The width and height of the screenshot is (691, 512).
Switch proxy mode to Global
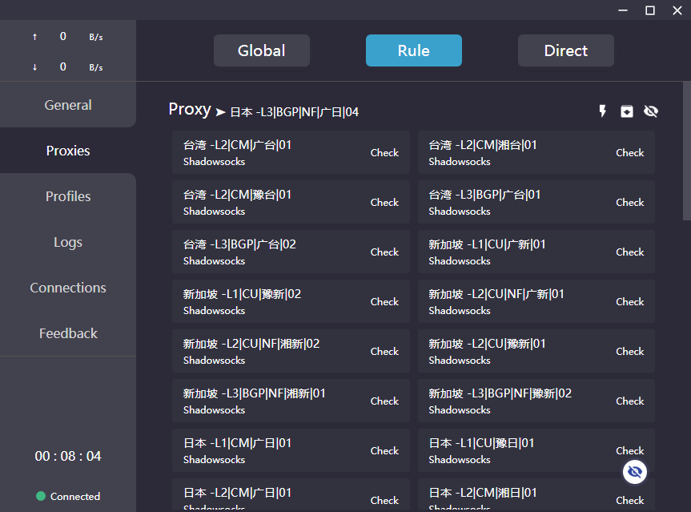coord(261,50)
